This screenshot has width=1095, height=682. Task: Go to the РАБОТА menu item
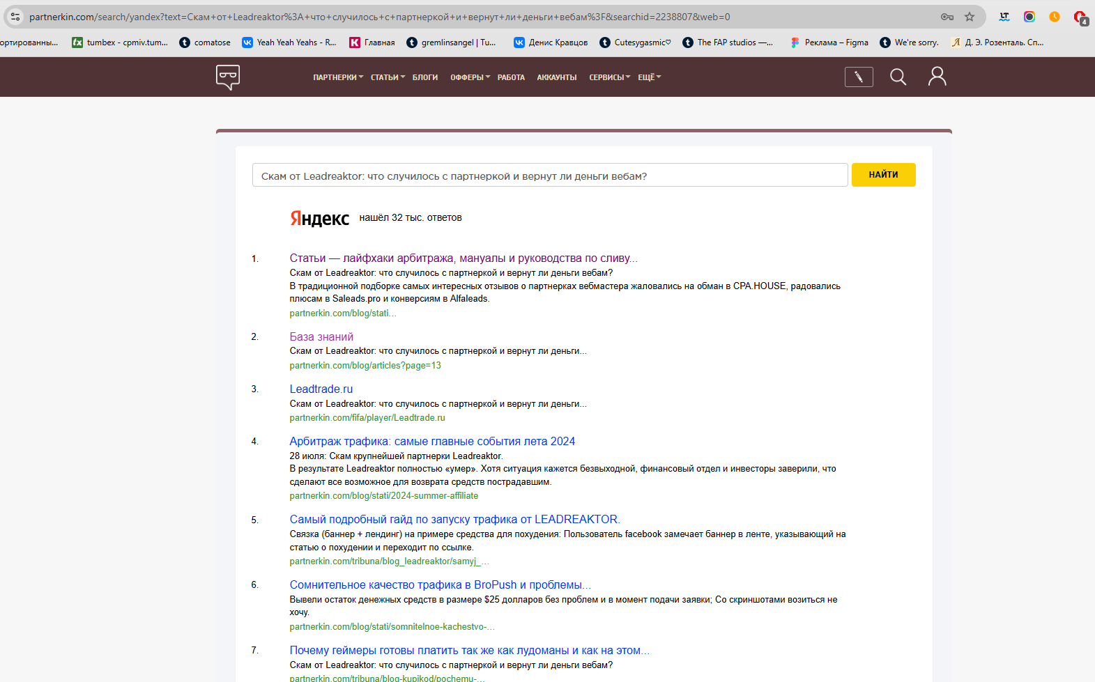click(x=511, y=77)
